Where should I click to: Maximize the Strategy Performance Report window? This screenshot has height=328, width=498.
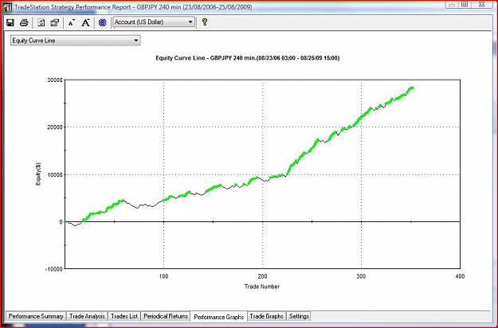pyautogui.click(x=465, y=5)
